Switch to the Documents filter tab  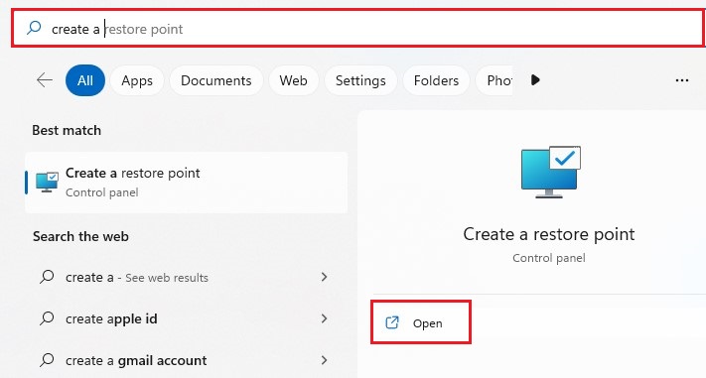click(216, 80)
